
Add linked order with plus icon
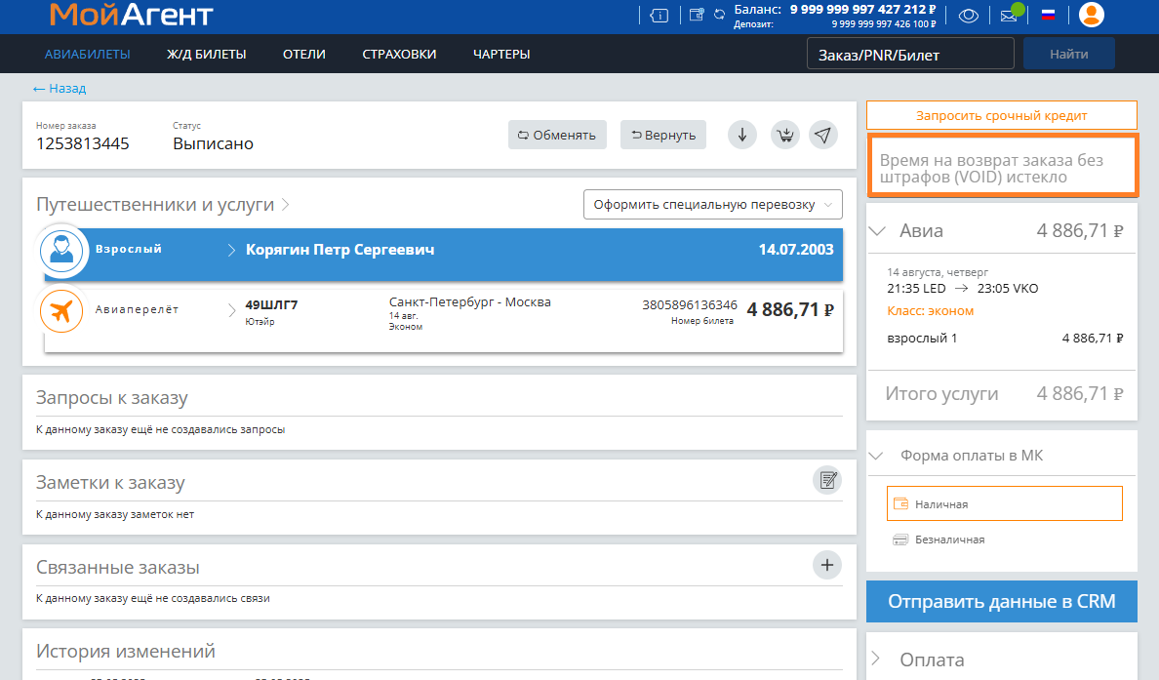827,566
